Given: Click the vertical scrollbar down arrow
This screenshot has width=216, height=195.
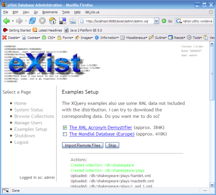Looking at the screenshot, I should 212,185.
